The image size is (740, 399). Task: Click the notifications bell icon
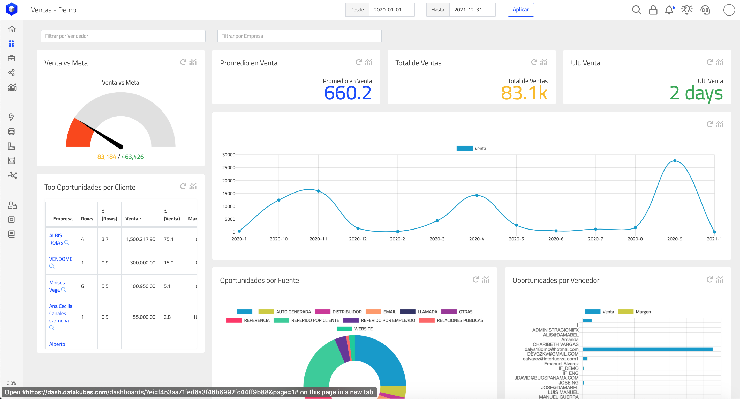[x=669, y=10]
